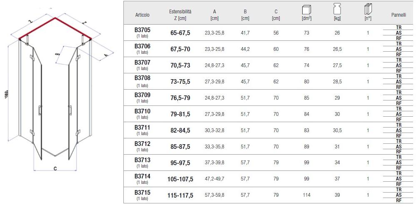Click the C dimension label under diagram

coord(55,169)
